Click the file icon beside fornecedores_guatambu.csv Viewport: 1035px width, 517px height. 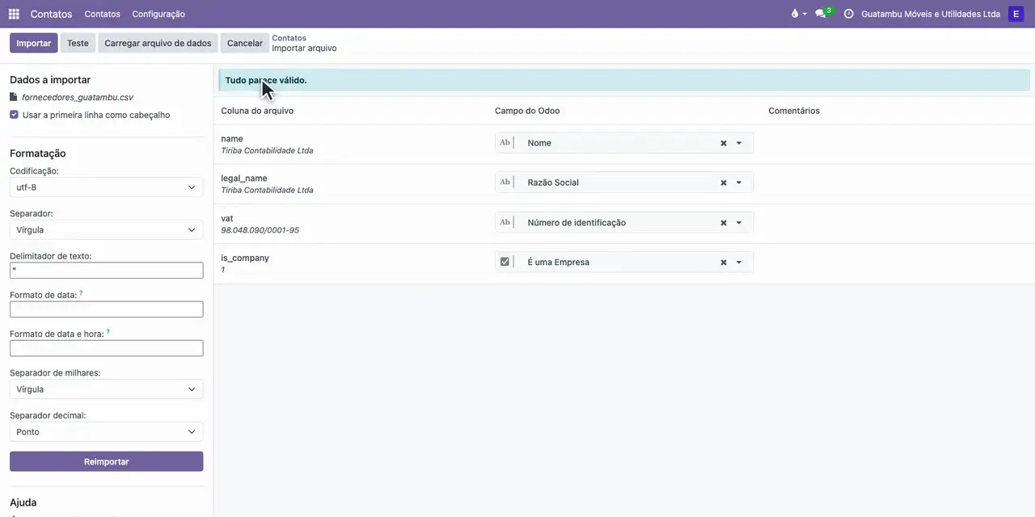click(x=13, y=97)
